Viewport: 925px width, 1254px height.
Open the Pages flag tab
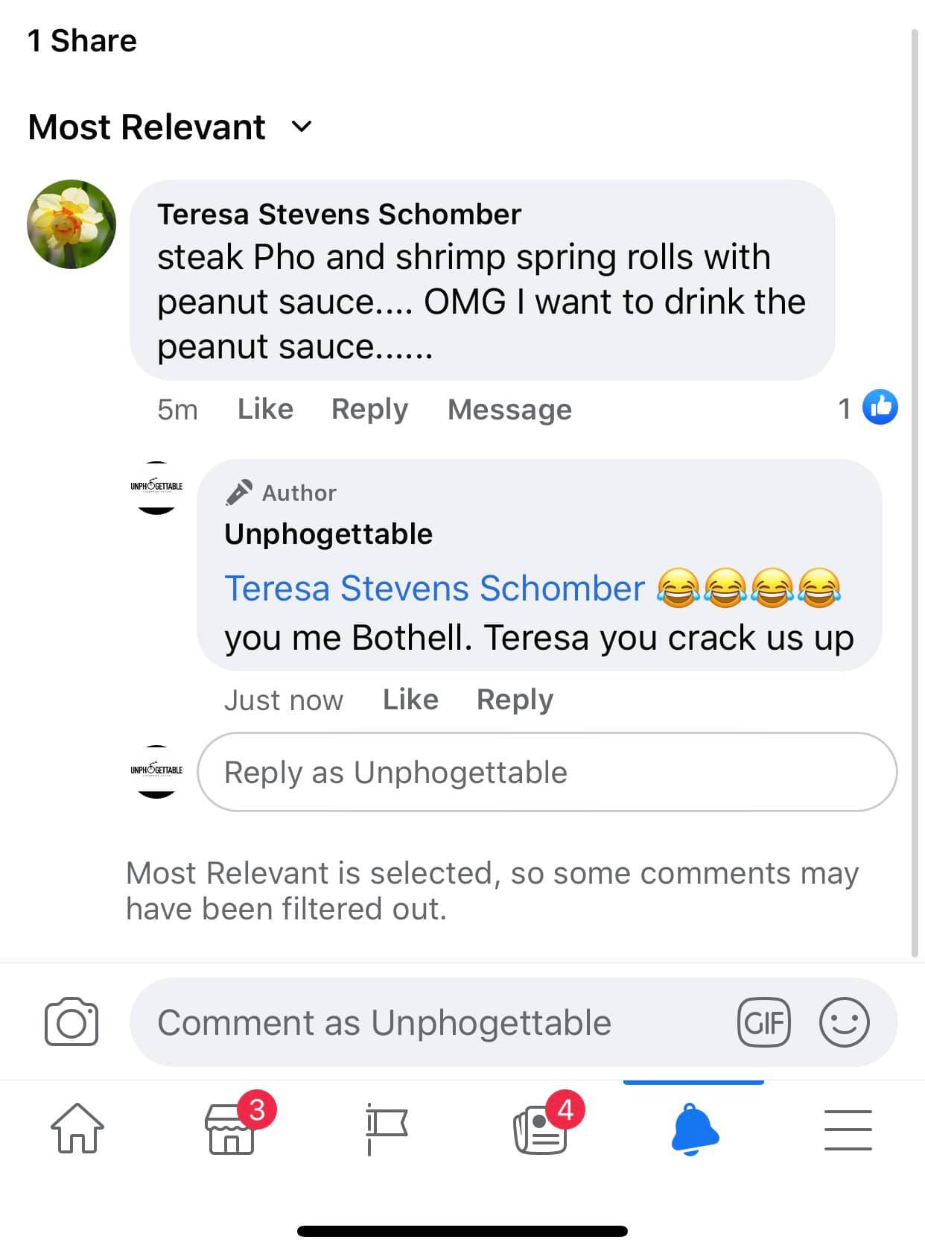click(x=387, y=1128)
